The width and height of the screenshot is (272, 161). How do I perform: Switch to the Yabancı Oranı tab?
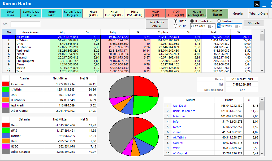[258, 14]
